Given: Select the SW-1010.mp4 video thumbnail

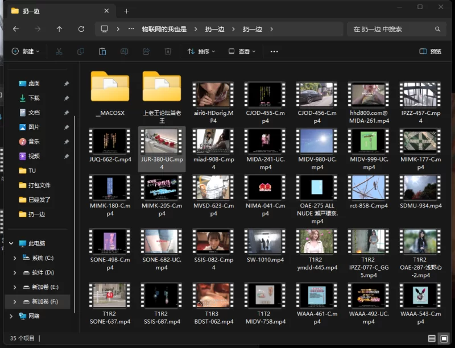Looking at the screenshot, I should coord(265,241).
